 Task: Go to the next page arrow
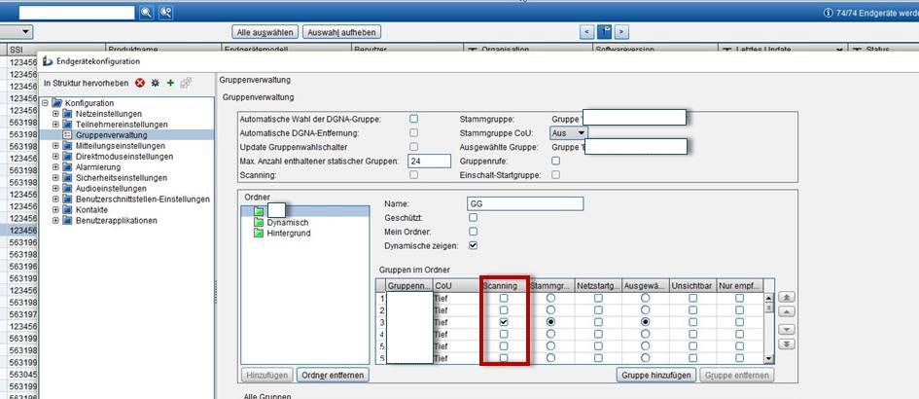(621, 32)
